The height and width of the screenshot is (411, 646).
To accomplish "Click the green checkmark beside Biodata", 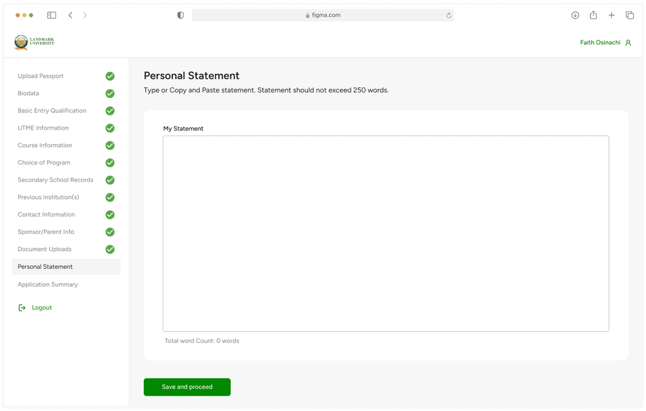I will (x=110, y=93).
